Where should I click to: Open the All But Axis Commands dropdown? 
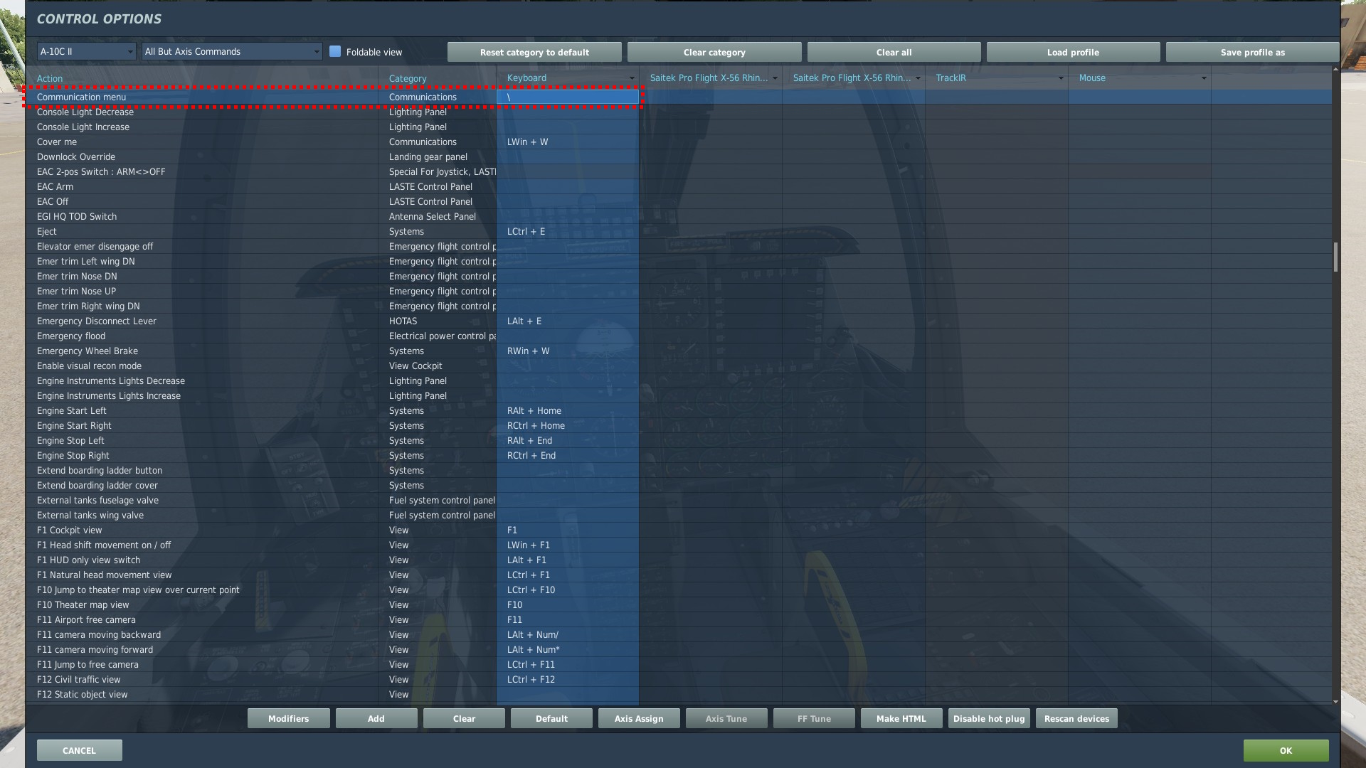tap(232, 51)
